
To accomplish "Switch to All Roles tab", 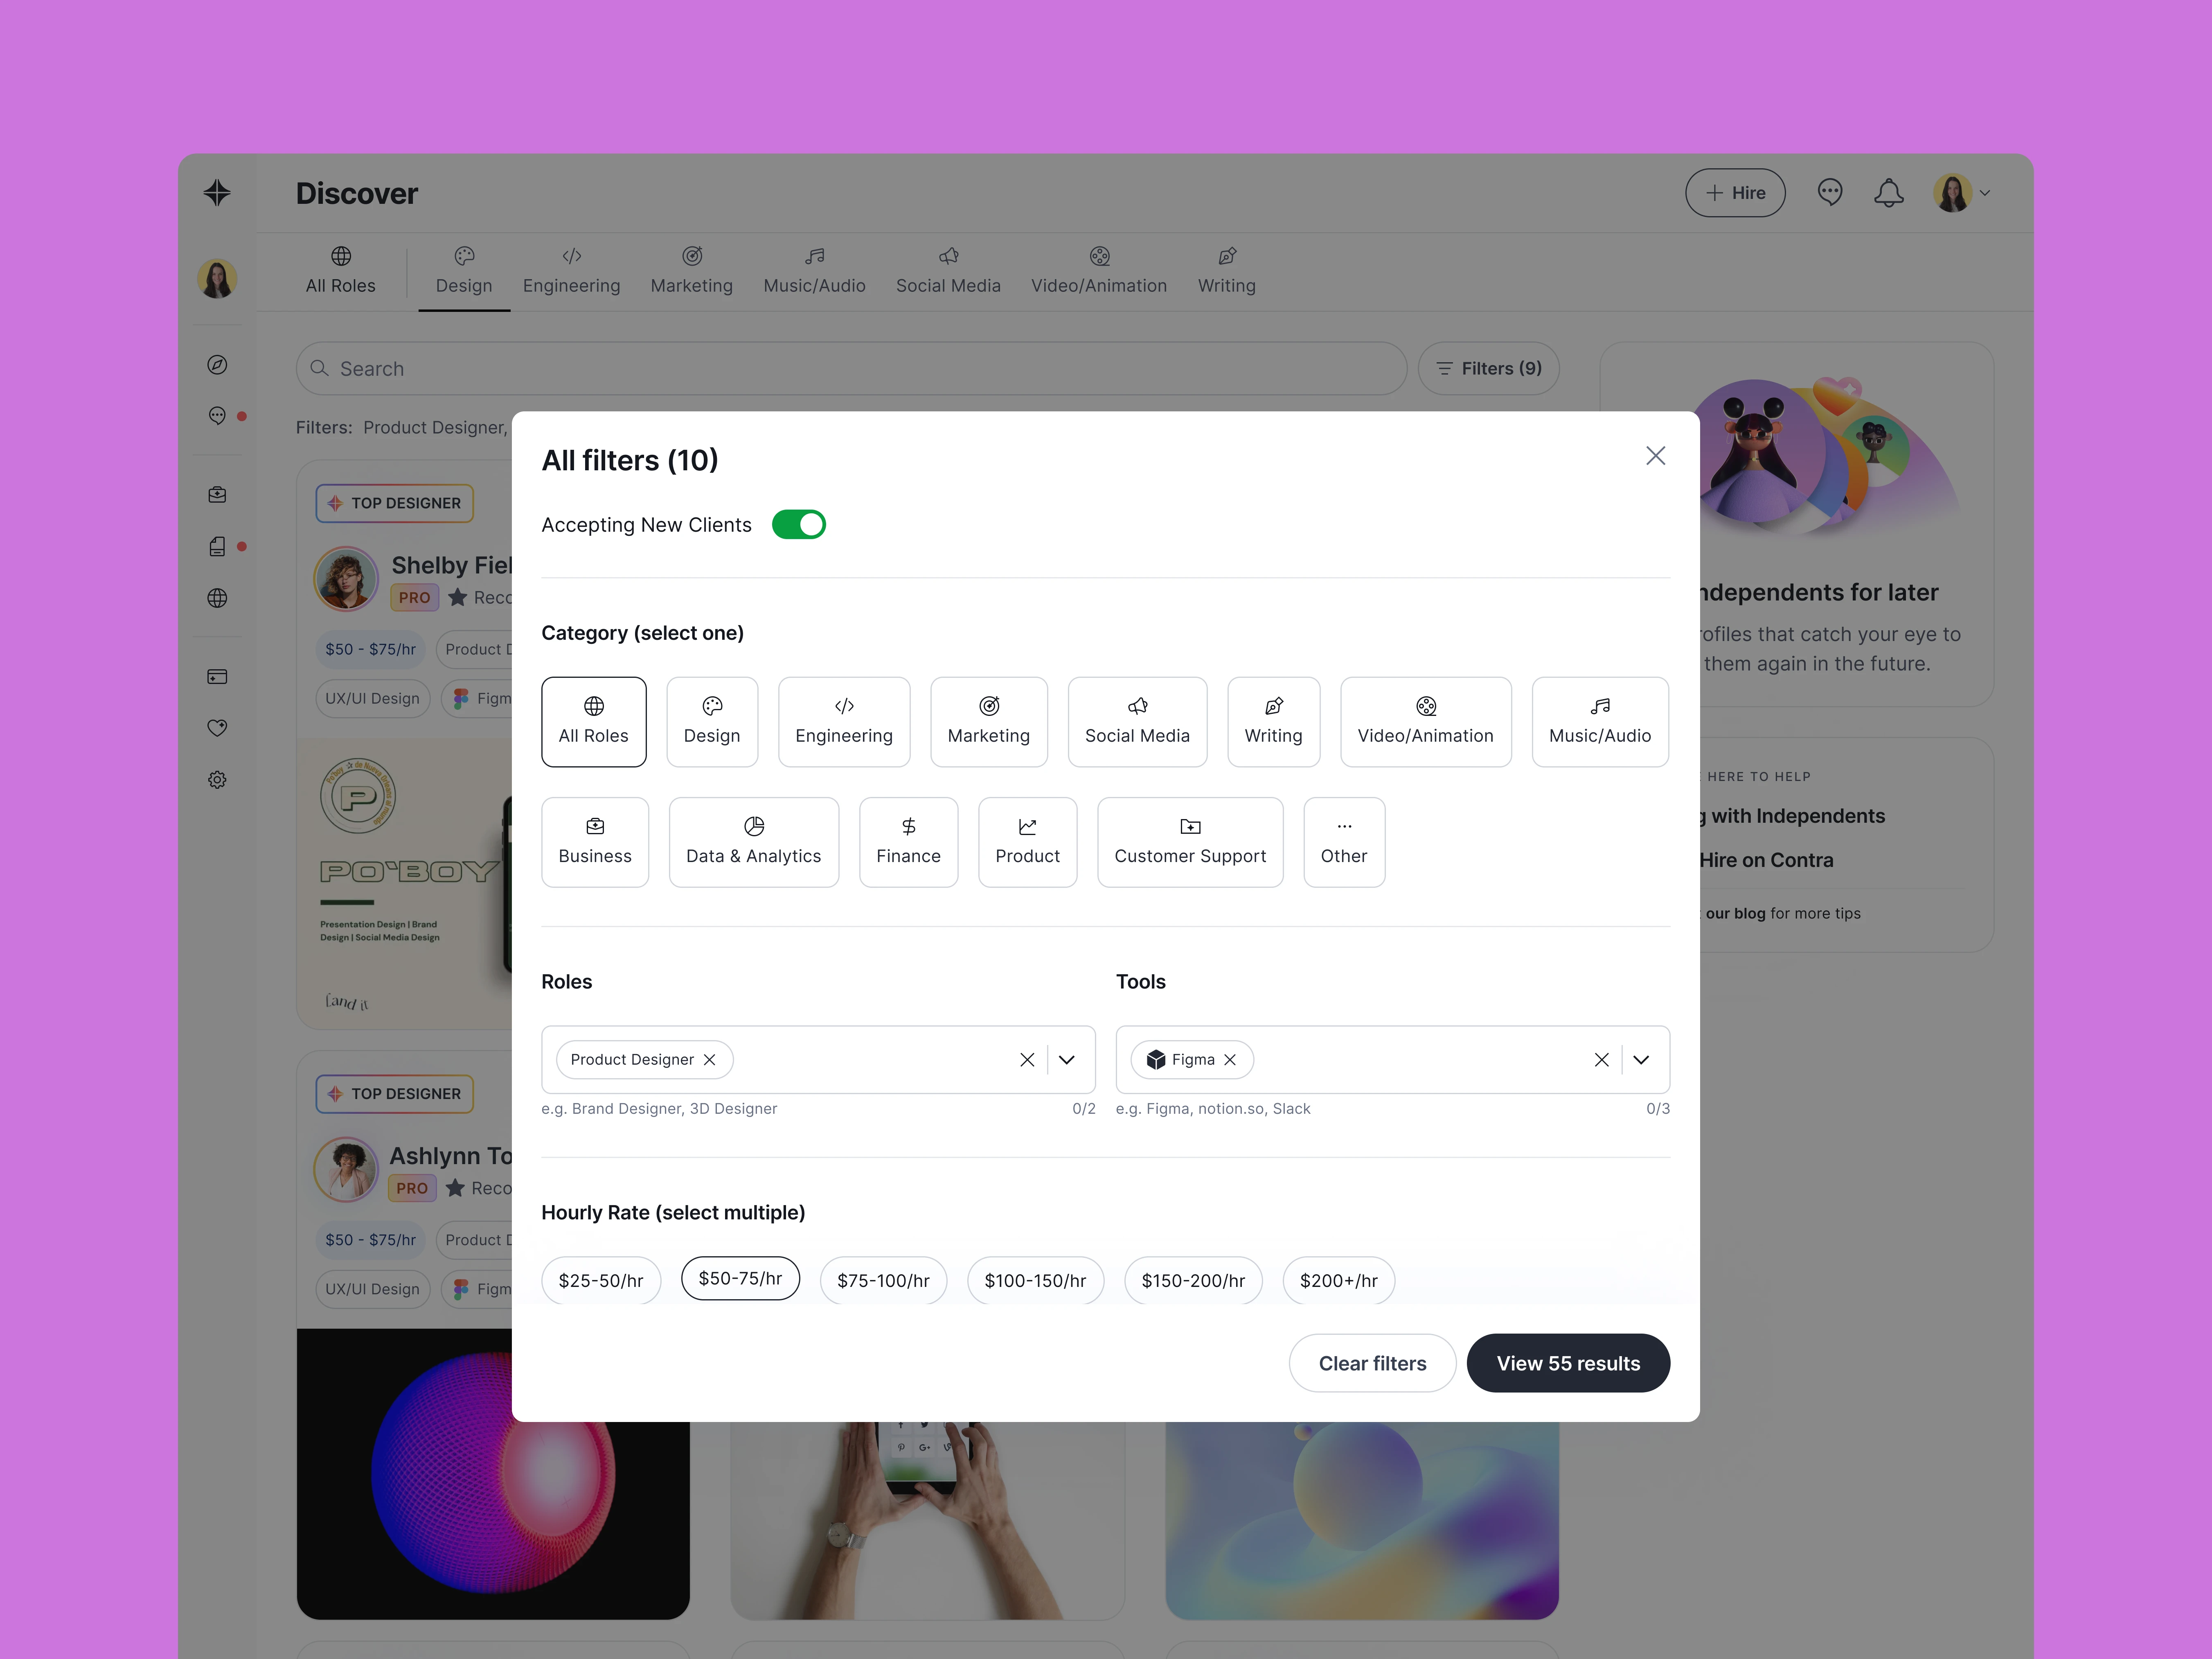I will click(341, 271).
